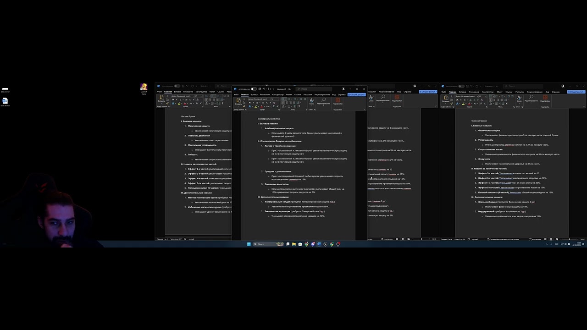Image resolution: width=587 pixels, height=330 pixels.
Task: Open paragraph settings dialog launcher, front window
Action: pos(306,110)
